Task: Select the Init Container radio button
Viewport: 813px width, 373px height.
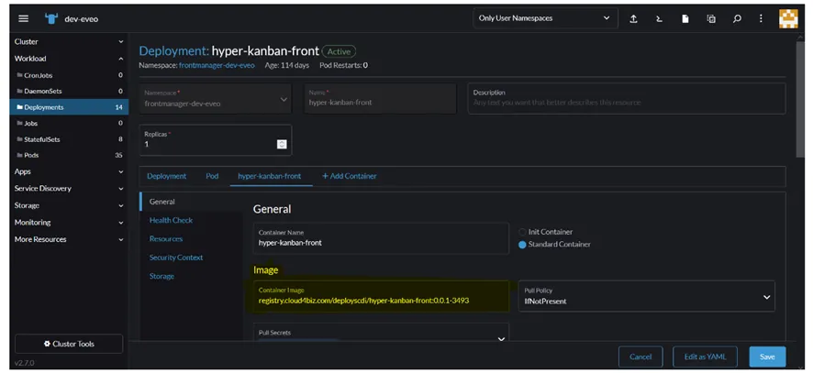Action: pos(522,232)
